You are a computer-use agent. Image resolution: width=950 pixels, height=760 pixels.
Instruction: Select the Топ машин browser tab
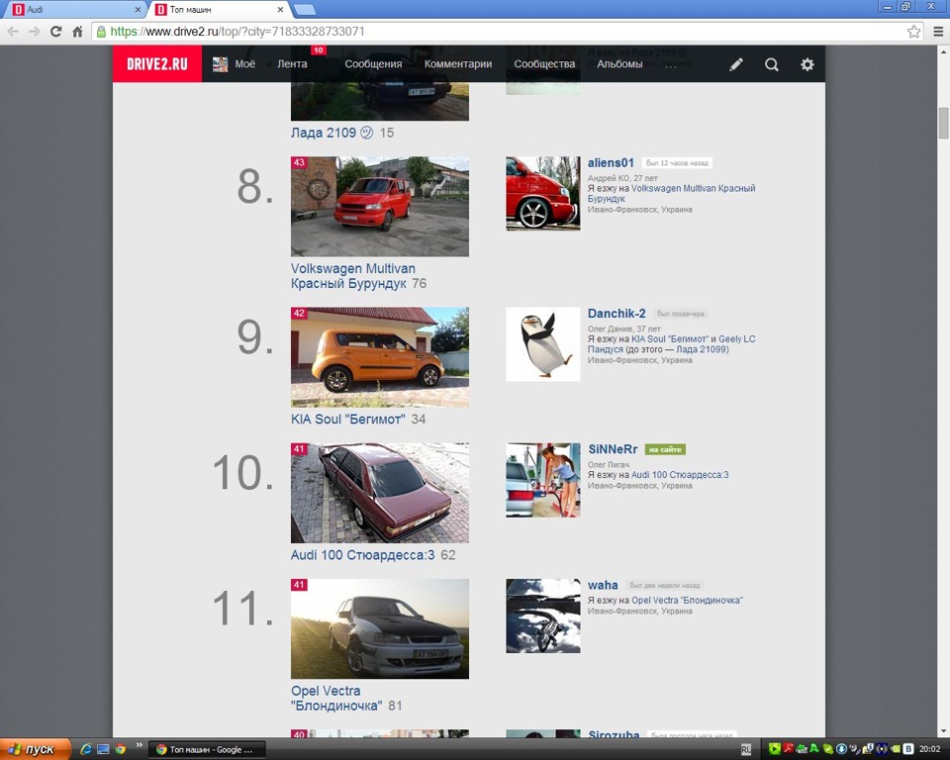click(x=218, y=10)
